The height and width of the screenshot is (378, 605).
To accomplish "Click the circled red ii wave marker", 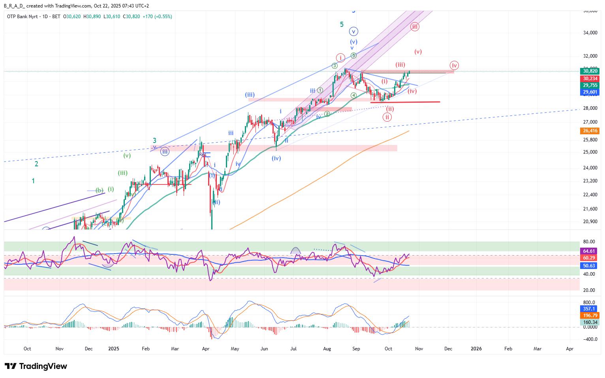I will 387,117.
